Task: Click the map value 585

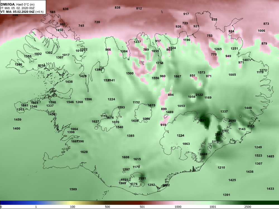Action: (52, 12)
